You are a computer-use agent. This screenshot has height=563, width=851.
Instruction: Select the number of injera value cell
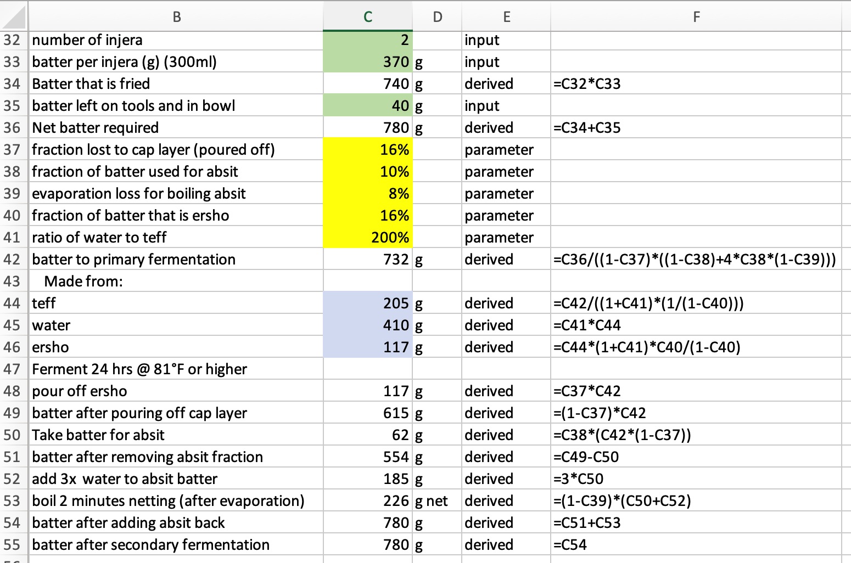click(368, 40)
